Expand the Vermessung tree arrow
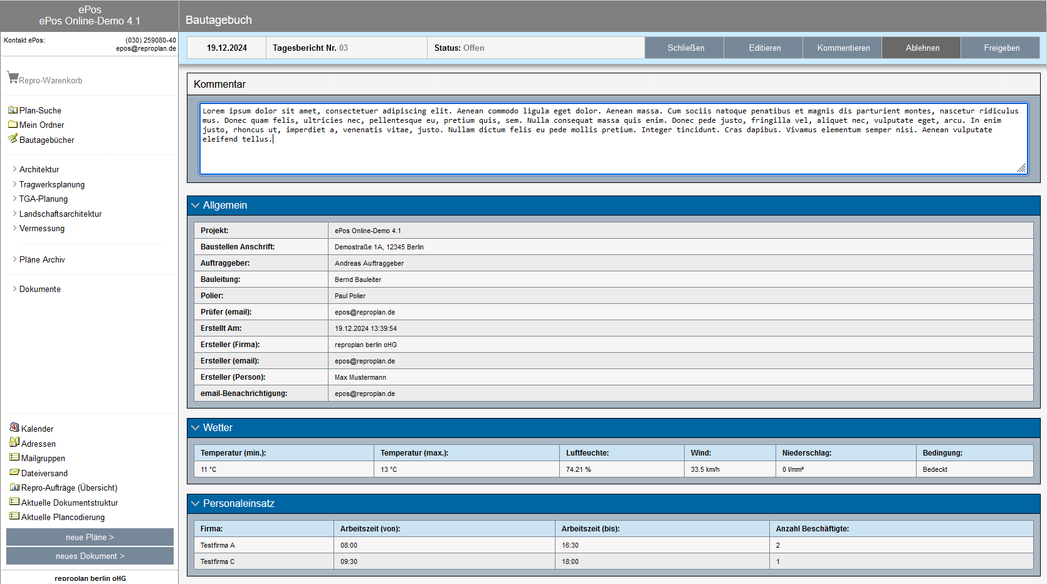 click(14, 228)
